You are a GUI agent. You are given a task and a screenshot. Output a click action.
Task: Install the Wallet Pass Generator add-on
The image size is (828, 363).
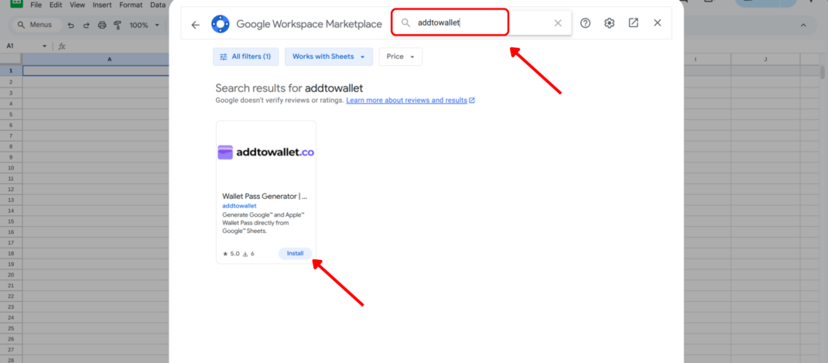point(295,253)
